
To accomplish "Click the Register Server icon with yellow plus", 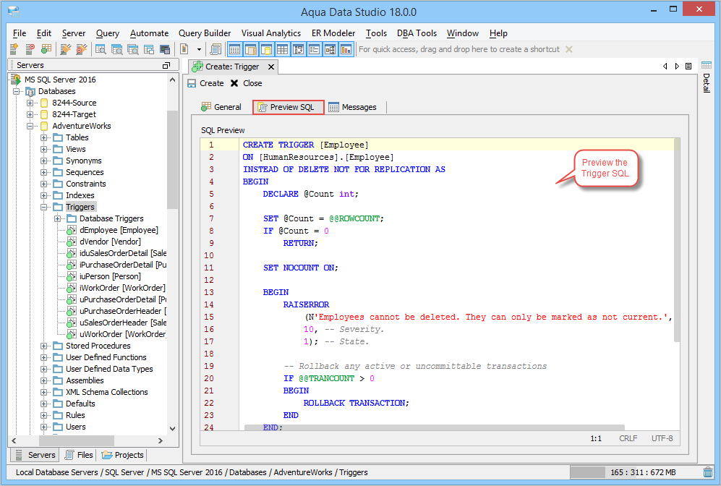I will (14, 49).
